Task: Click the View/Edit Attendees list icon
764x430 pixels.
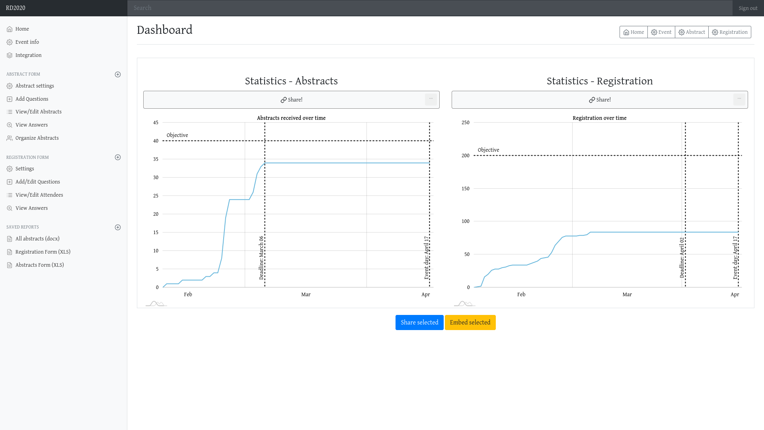Action: pos(10,195)
